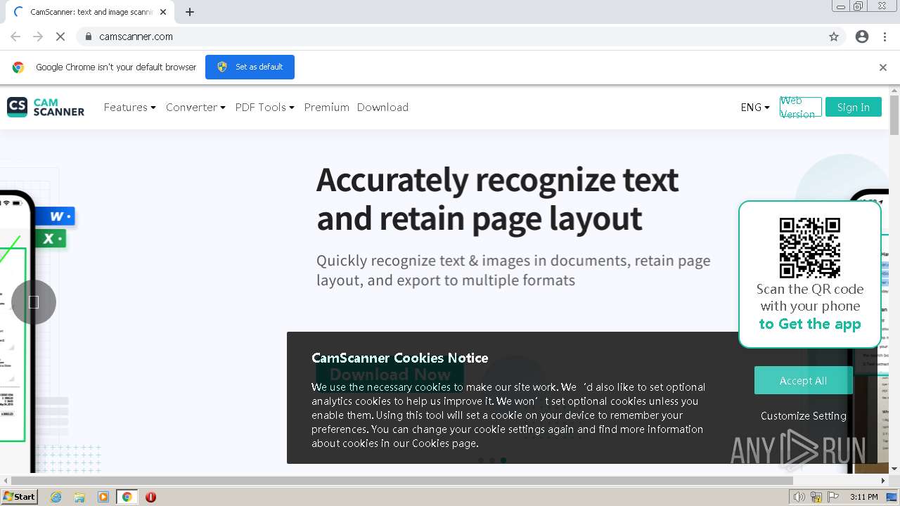Click the browser forward arrow

[x=38, y=37]
